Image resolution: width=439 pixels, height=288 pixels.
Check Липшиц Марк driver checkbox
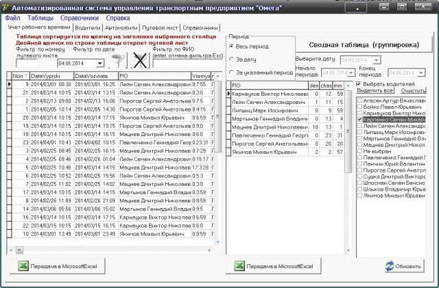tap(360, 132)
